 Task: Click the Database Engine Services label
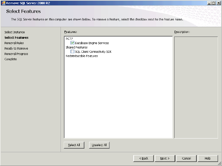92,43
